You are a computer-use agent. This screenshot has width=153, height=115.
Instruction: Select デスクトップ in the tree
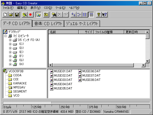(x=14, y=32)
